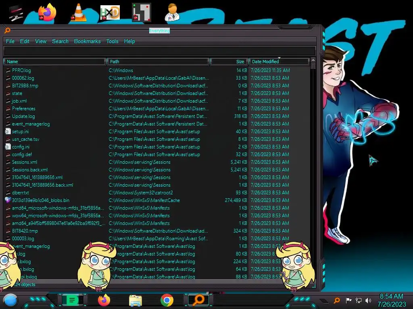Screen dimensions: 413x309
Task: Open Firefox desktop shortcut icon
Action: click(47, 12)
